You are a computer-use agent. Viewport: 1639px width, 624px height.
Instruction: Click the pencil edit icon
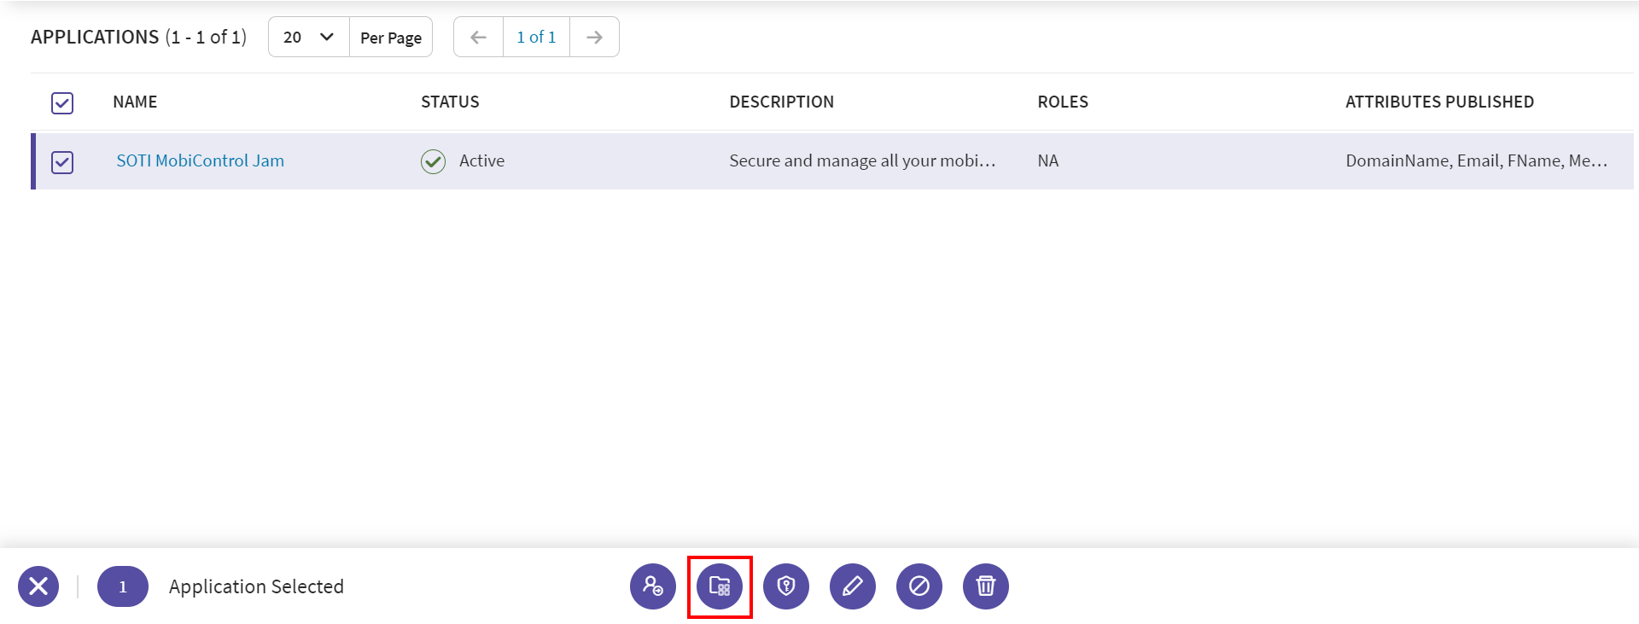pos(853,586)
